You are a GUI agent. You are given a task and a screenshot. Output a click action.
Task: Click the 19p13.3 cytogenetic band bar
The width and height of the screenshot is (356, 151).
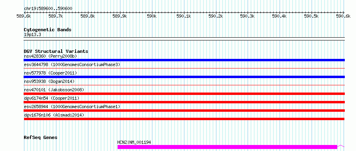[184, 39]
